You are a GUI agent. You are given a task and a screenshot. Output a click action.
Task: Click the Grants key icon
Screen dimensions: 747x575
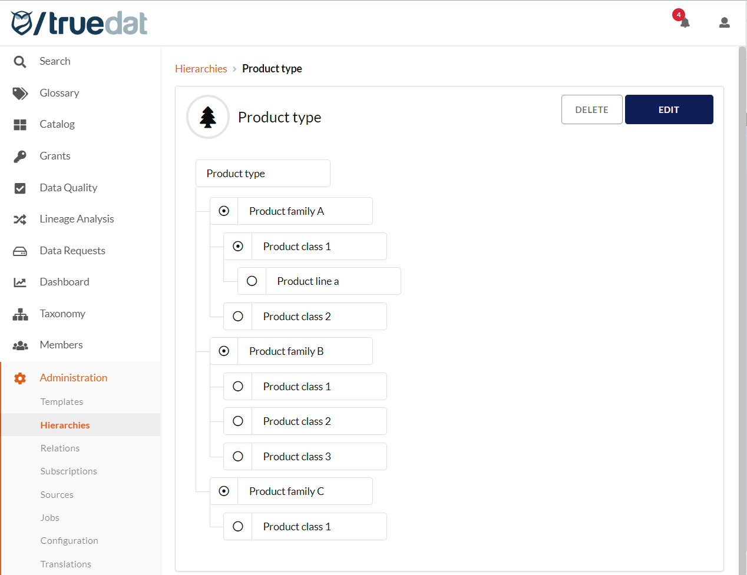click(x=20, y=156)
